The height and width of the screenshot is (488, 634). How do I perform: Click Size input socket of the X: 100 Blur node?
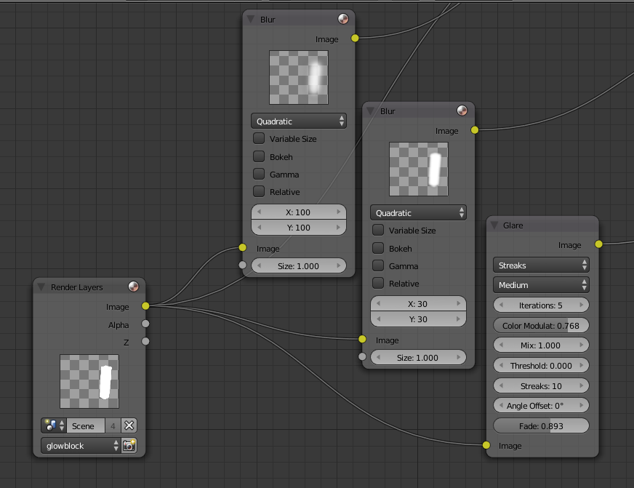point(243,265)
